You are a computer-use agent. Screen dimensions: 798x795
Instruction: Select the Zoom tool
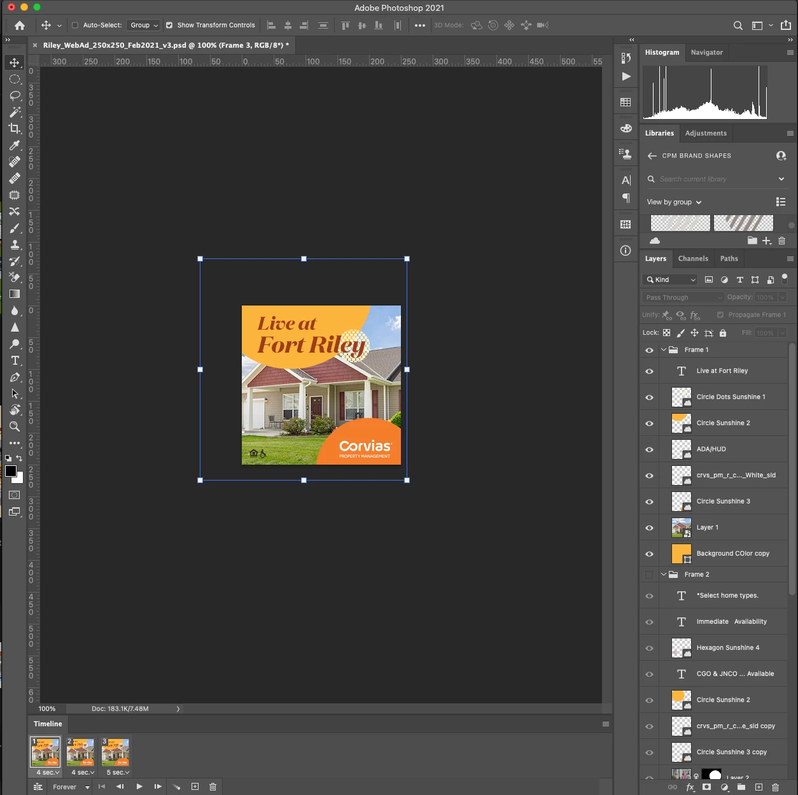[x=15, y=426]
